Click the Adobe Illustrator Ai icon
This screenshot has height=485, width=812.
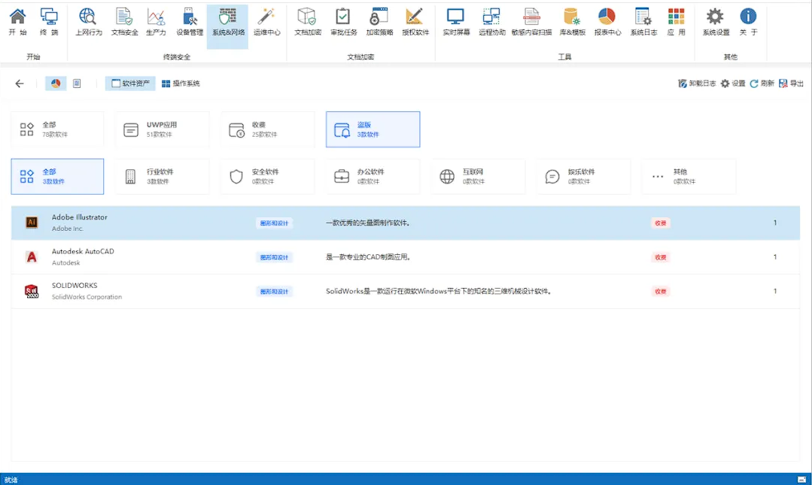pyautogui.click(x=32, y=223)
